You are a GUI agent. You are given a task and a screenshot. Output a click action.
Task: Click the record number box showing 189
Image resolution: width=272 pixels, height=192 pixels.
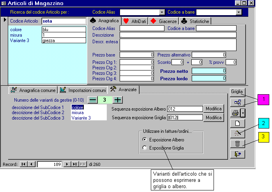49,164
